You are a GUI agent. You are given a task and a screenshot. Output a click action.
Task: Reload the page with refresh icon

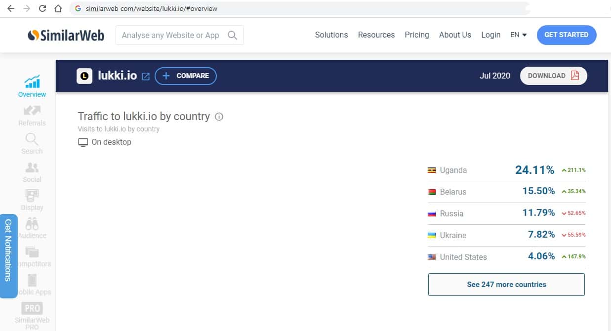42,8
